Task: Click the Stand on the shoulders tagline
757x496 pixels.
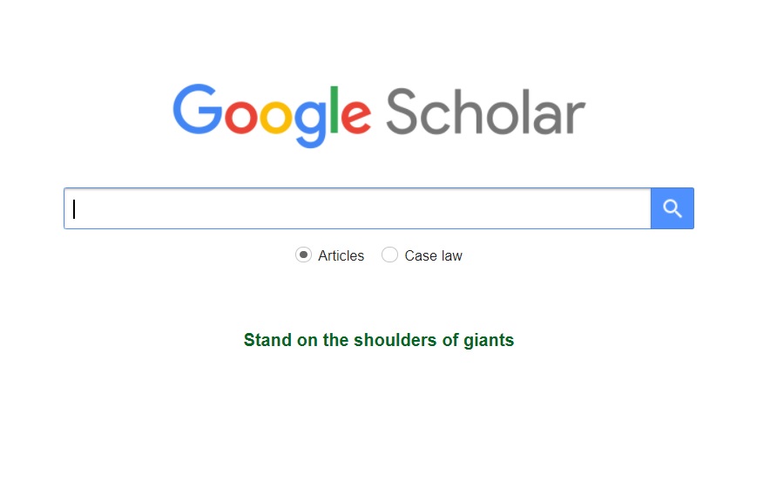Action: pyautogui.click(x=379, y=340)
